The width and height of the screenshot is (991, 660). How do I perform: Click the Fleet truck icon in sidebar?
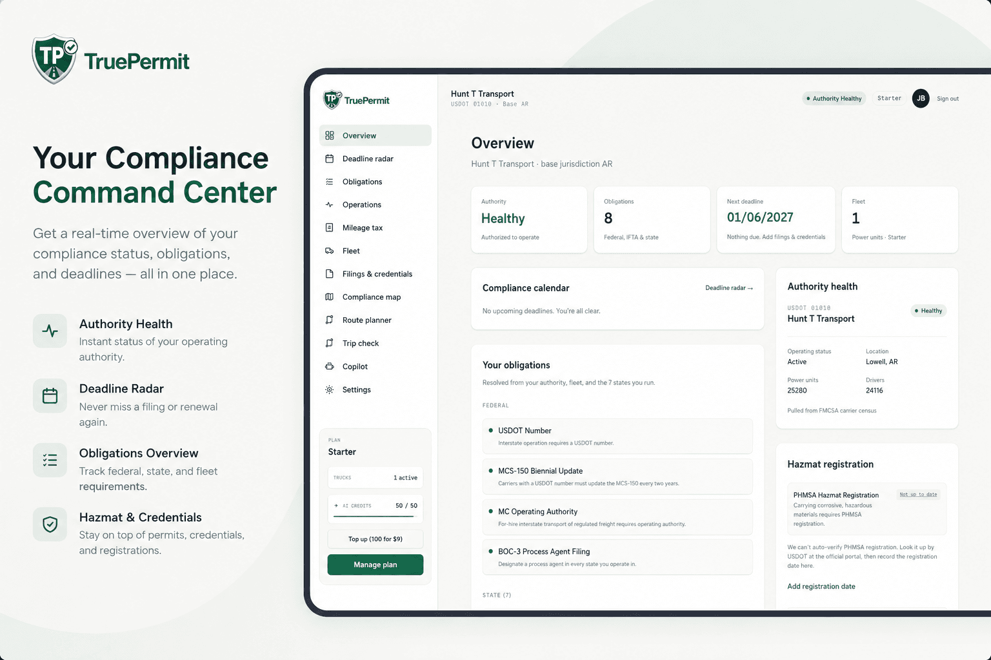(330, 251)
